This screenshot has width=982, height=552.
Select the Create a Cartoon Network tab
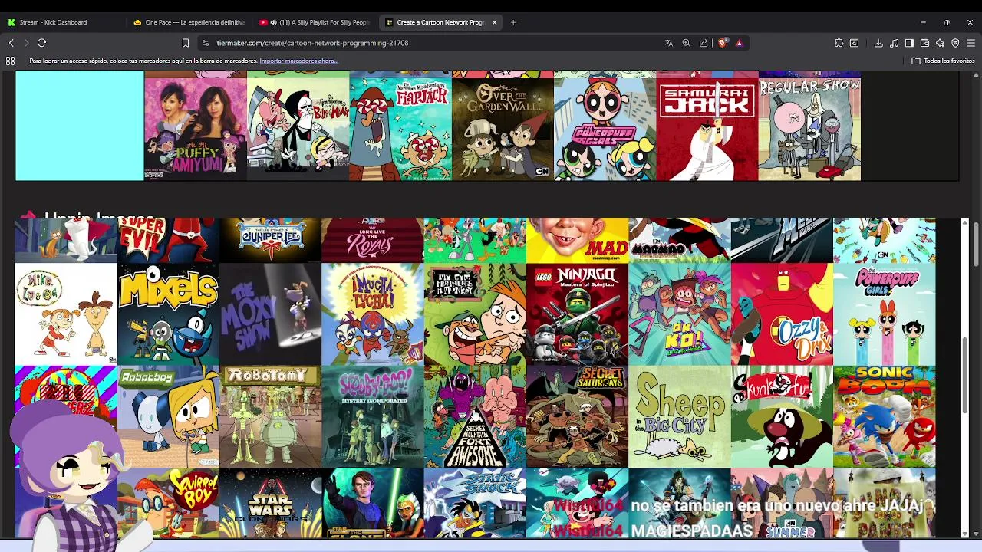point(441,22)
